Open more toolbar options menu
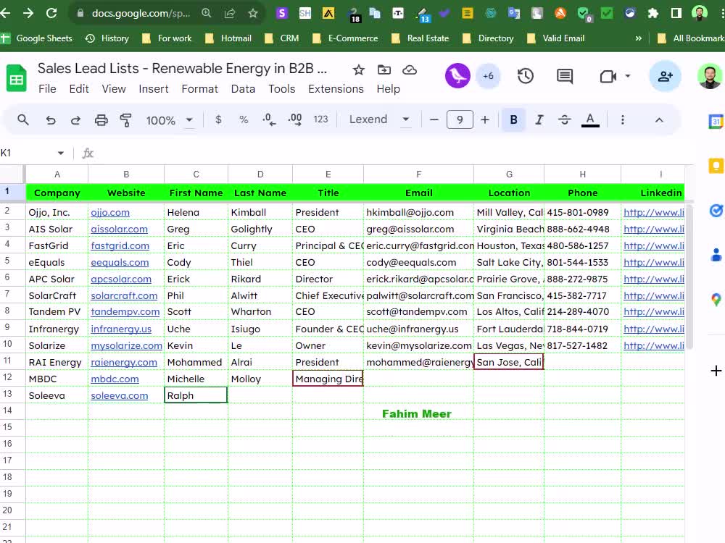This screenshot has height=543, width=725. 623,120
